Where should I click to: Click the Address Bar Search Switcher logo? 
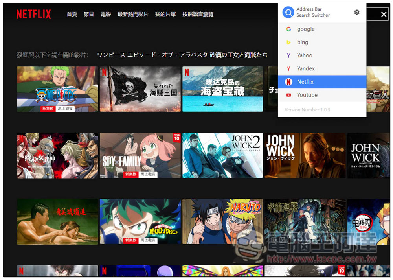(288, 12)
